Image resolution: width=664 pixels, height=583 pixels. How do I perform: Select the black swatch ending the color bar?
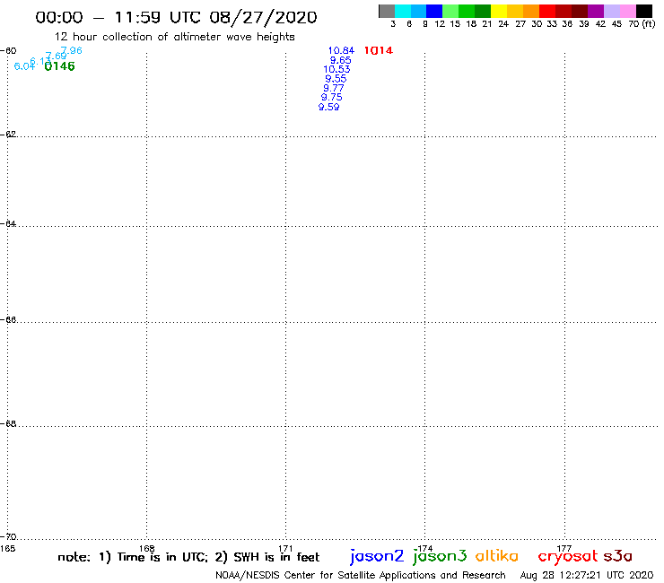[643, 11]
